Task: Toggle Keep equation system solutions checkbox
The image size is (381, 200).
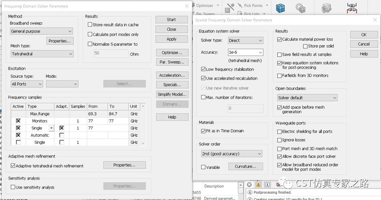Action: (279, 63)
